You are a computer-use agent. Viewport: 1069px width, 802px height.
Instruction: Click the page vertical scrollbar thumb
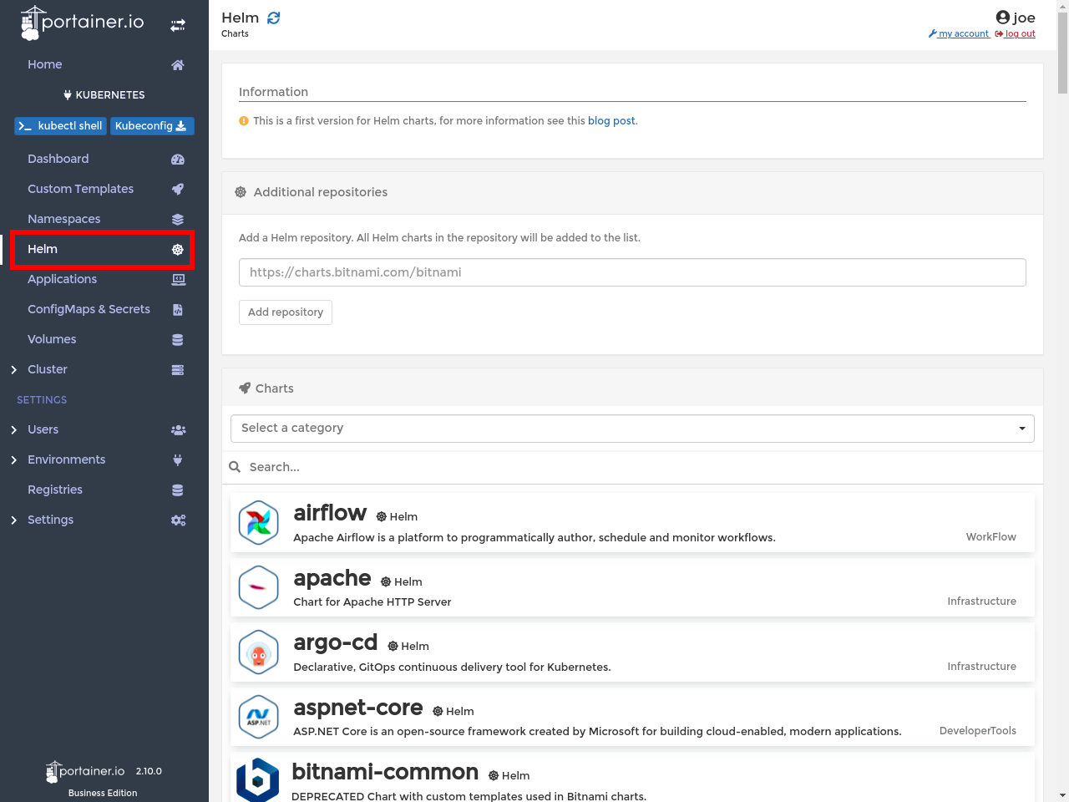tap(1062, 52)
